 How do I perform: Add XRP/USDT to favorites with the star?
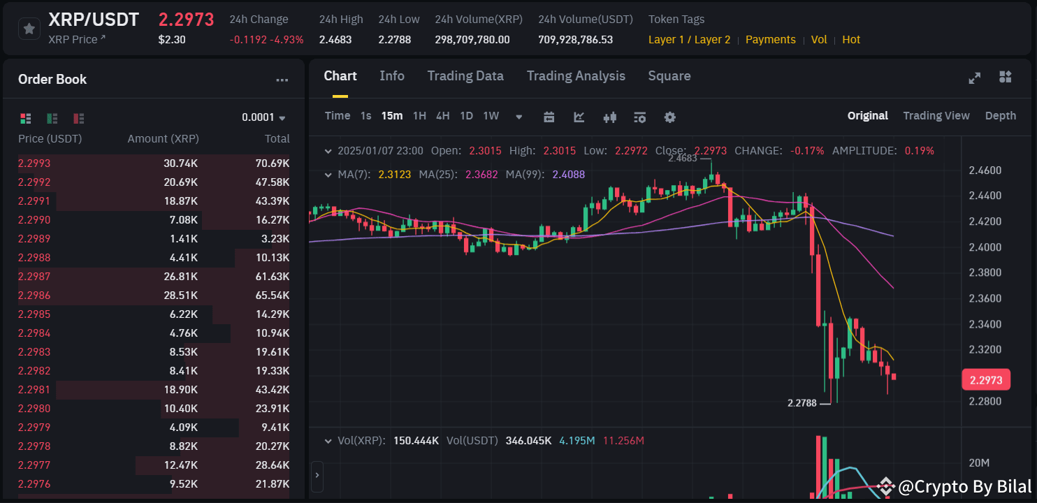point(29,29)
